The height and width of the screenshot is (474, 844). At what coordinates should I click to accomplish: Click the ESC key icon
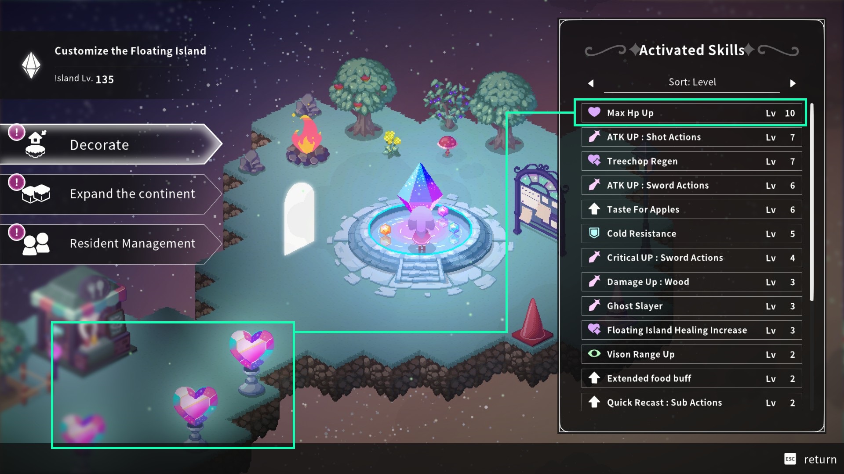pyautogui.click(x=790, y=459)
